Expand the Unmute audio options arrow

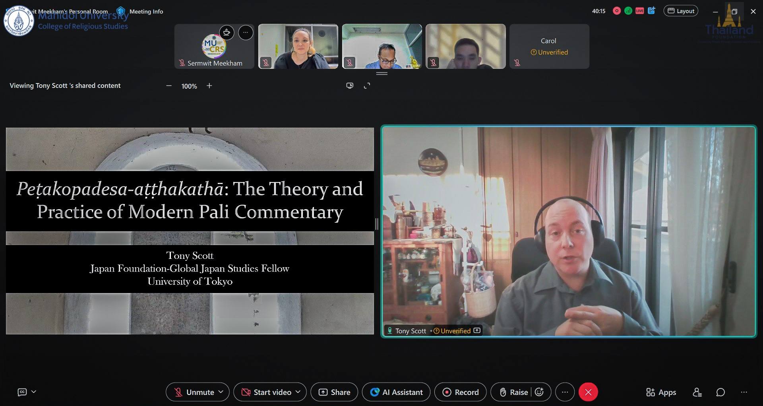pos(221,392)
